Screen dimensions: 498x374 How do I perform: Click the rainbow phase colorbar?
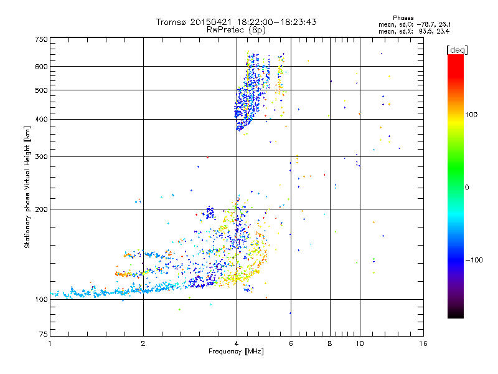tap(456, 186)
